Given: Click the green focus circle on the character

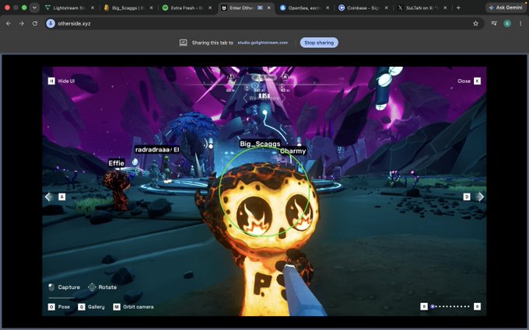Looking at the screenshot, I should (264, 191).
